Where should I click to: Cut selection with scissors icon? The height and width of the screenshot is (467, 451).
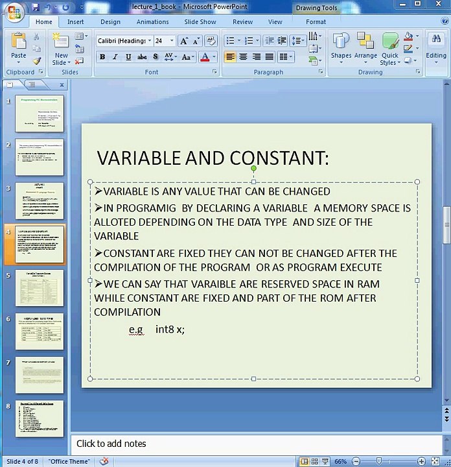(x=36, y=37)
